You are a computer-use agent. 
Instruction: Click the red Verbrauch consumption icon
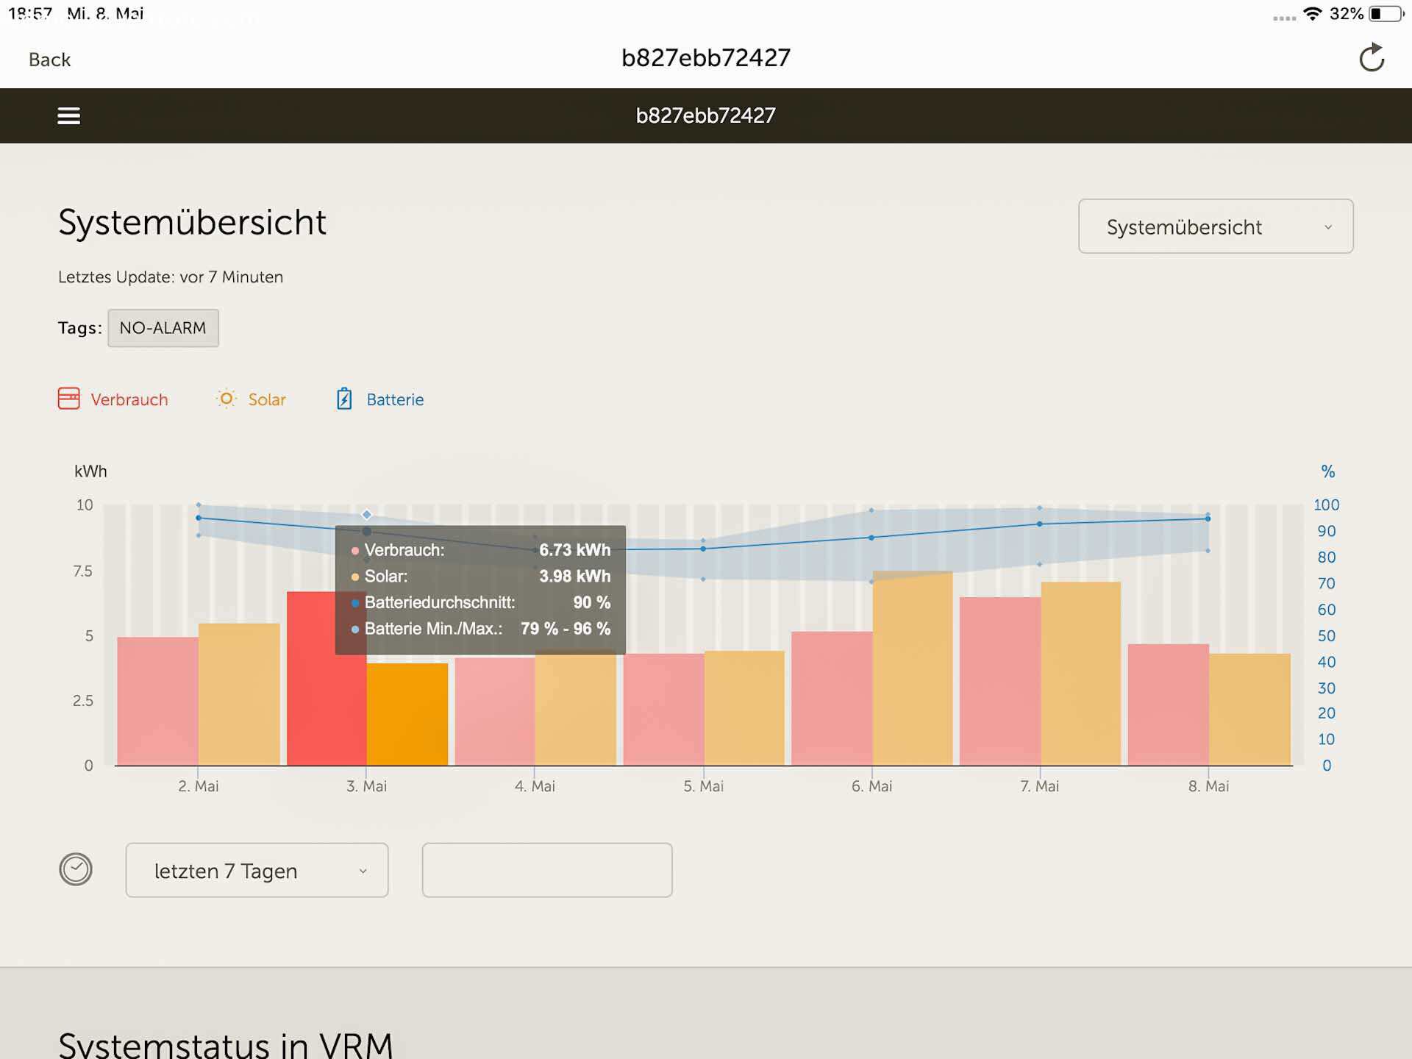click(x=68, y=399)
